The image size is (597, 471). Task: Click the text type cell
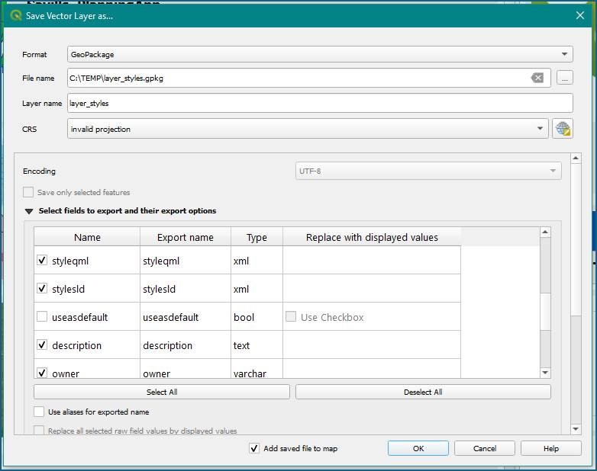257,344
